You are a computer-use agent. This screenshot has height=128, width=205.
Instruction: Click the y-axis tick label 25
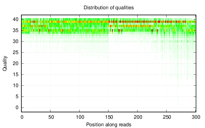pos(16,53)
